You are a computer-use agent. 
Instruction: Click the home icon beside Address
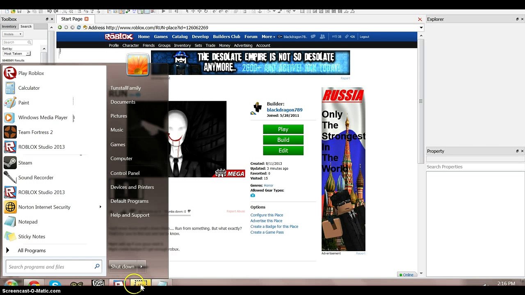click(85, 27)
